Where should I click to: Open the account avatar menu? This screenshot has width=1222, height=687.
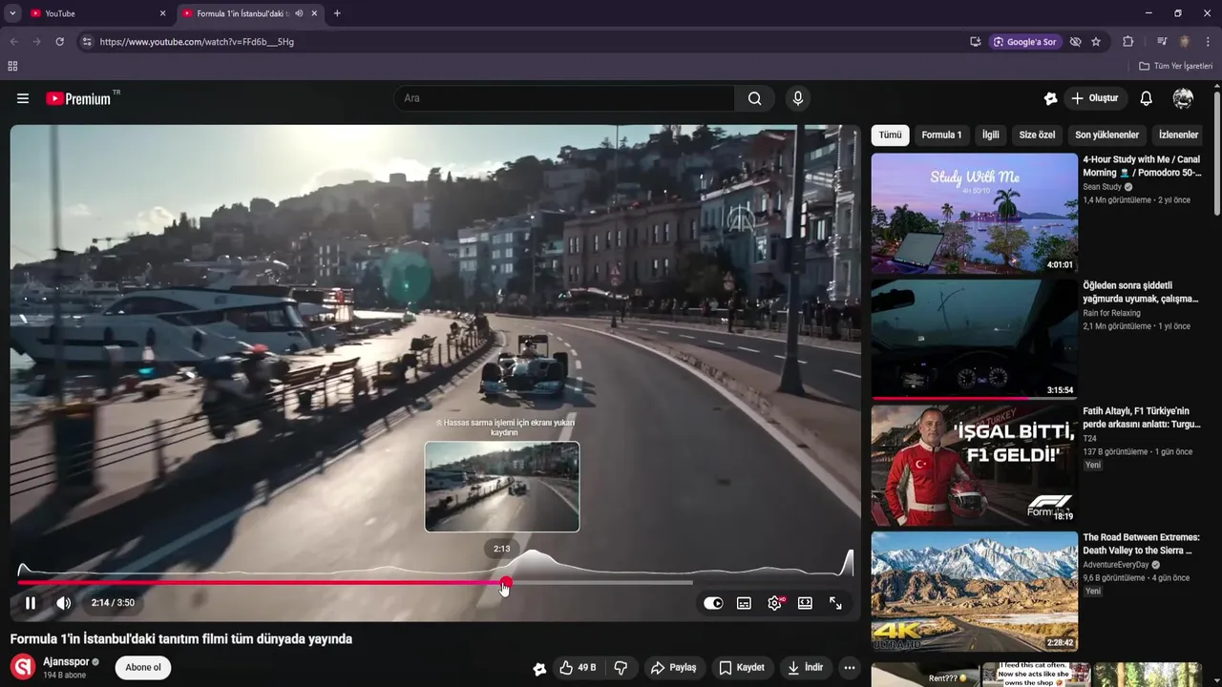(1183, 98)
